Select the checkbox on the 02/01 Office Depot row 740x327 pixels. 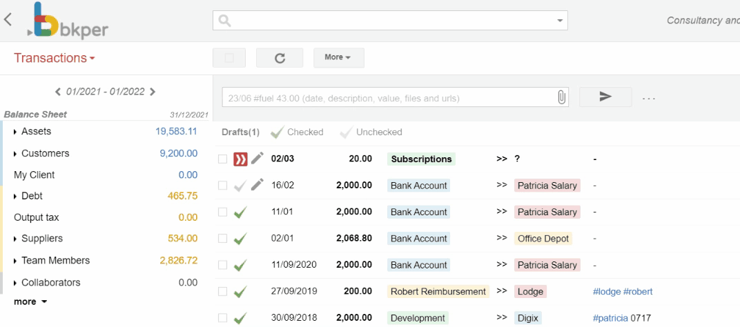click(x=222, y=239)
